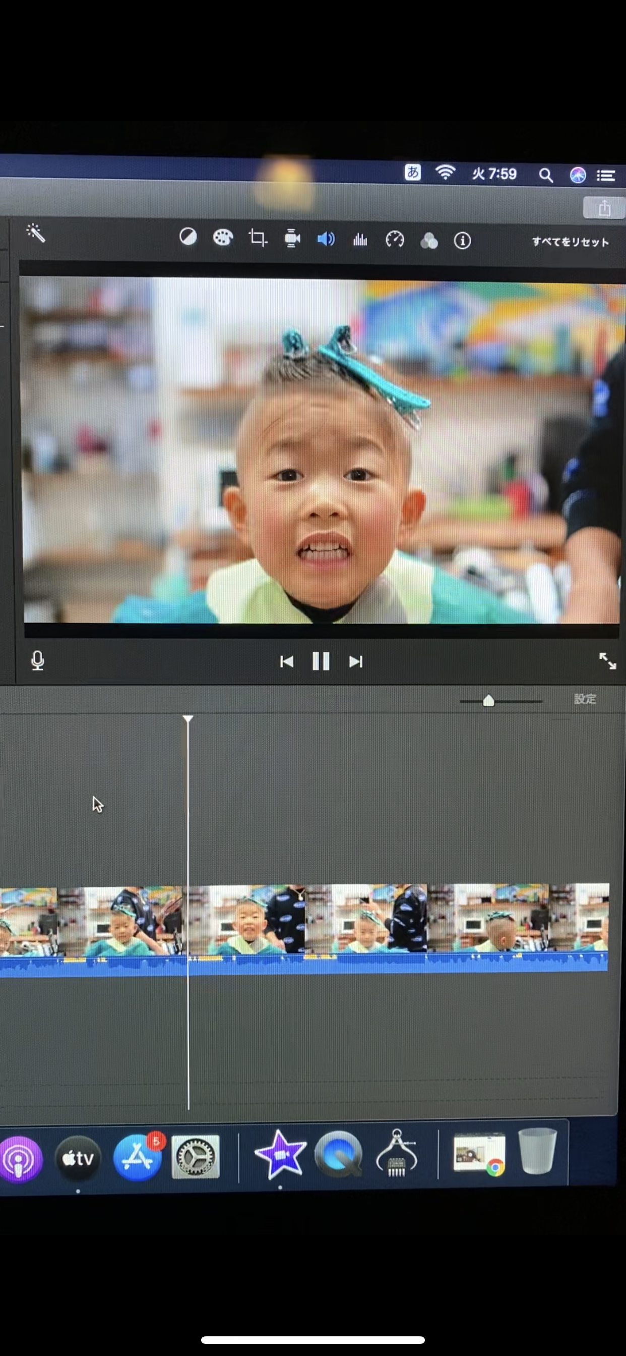Skip to previous clip
This screenshot has height=1356, width=626.
[x=287, y=662]
